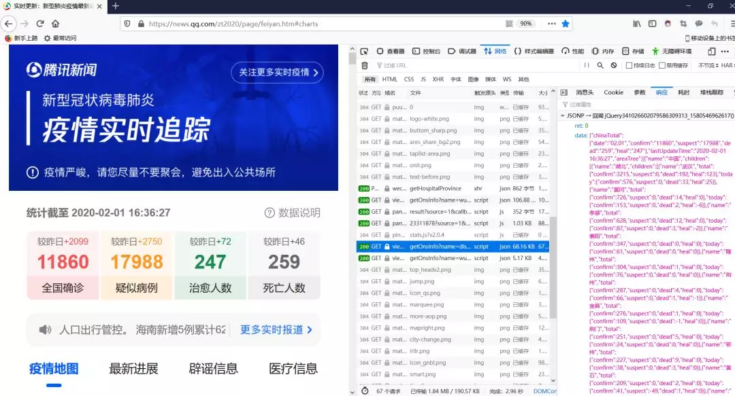Viewport: 735px width, 396px height.
Task: Enable the 禁用缓存 checkbox
Action: [662, 65]
